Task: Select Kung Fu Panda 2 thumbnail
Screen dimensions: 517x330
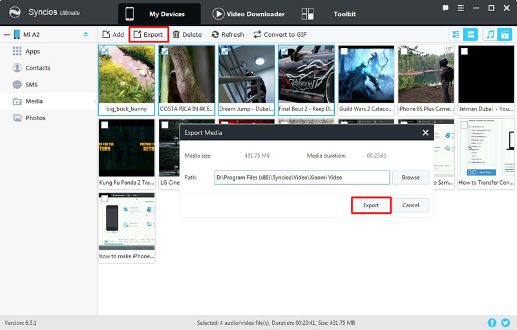Action: 127,148
